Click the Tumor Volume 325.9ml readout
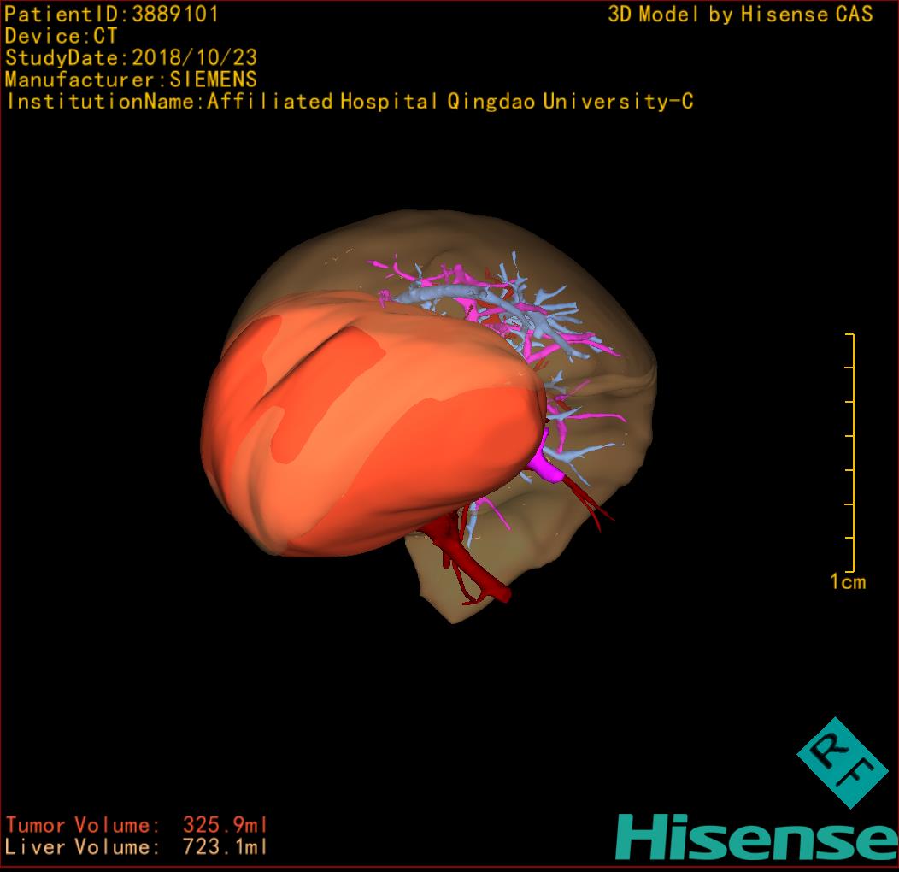 [137, 826]
